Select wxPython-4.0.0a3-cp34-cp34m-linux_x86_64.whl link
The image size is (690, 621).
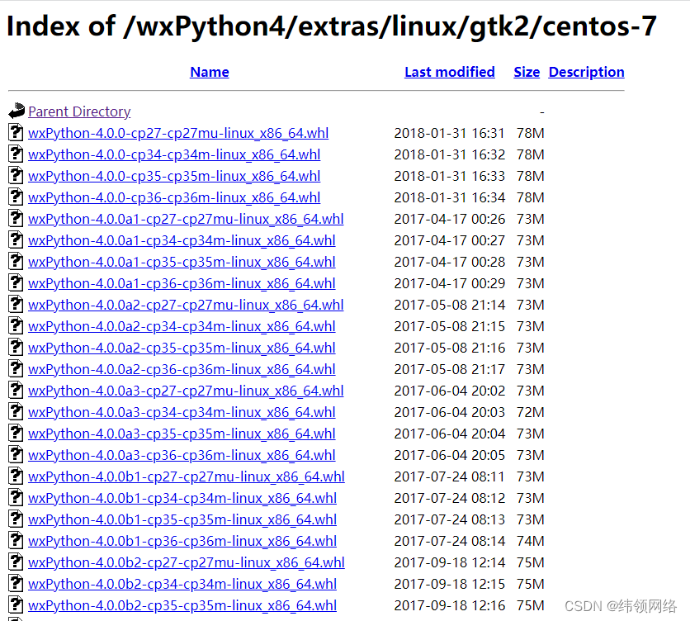pos(182,412)
